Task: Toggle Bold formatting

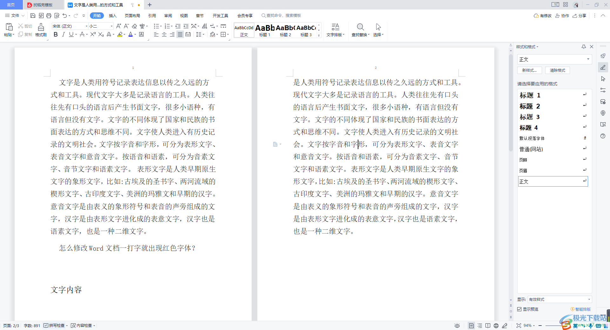Action: (x=56, y=34)
